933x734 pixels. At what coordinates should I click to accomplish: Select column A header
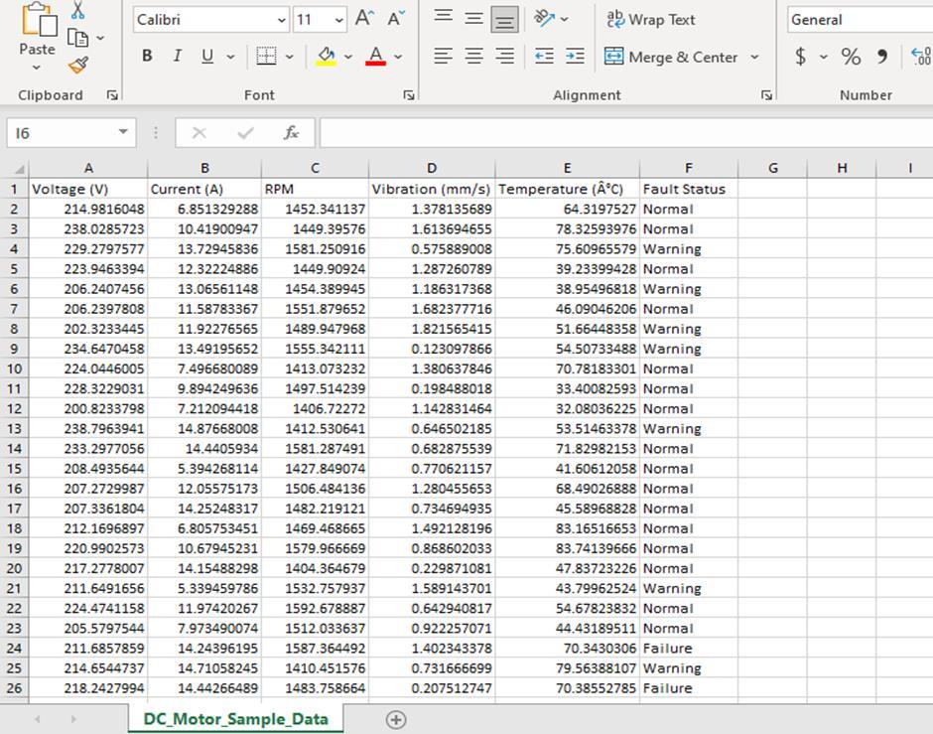(x=88, y=169)
